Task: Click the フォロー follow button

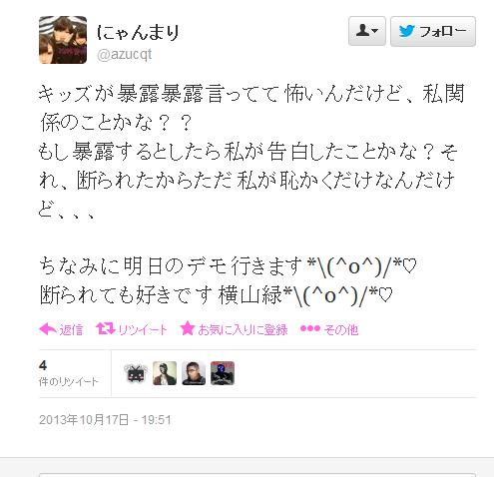Action: coord(433,31)
